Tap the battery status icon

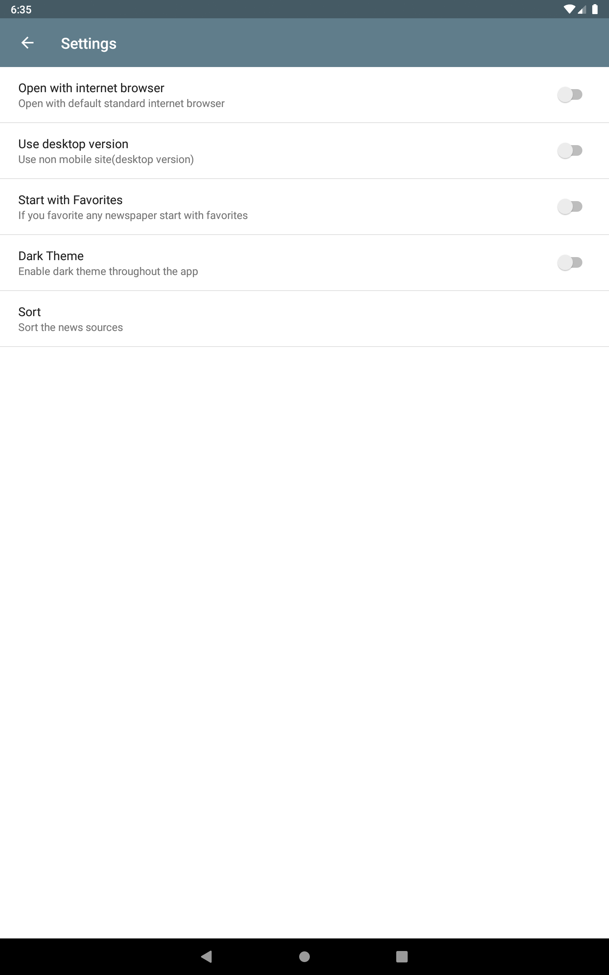click(595, 9)
